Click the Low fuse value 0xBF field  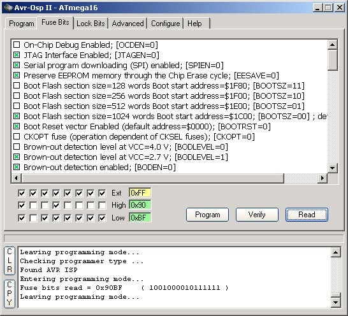click(140, 218)
